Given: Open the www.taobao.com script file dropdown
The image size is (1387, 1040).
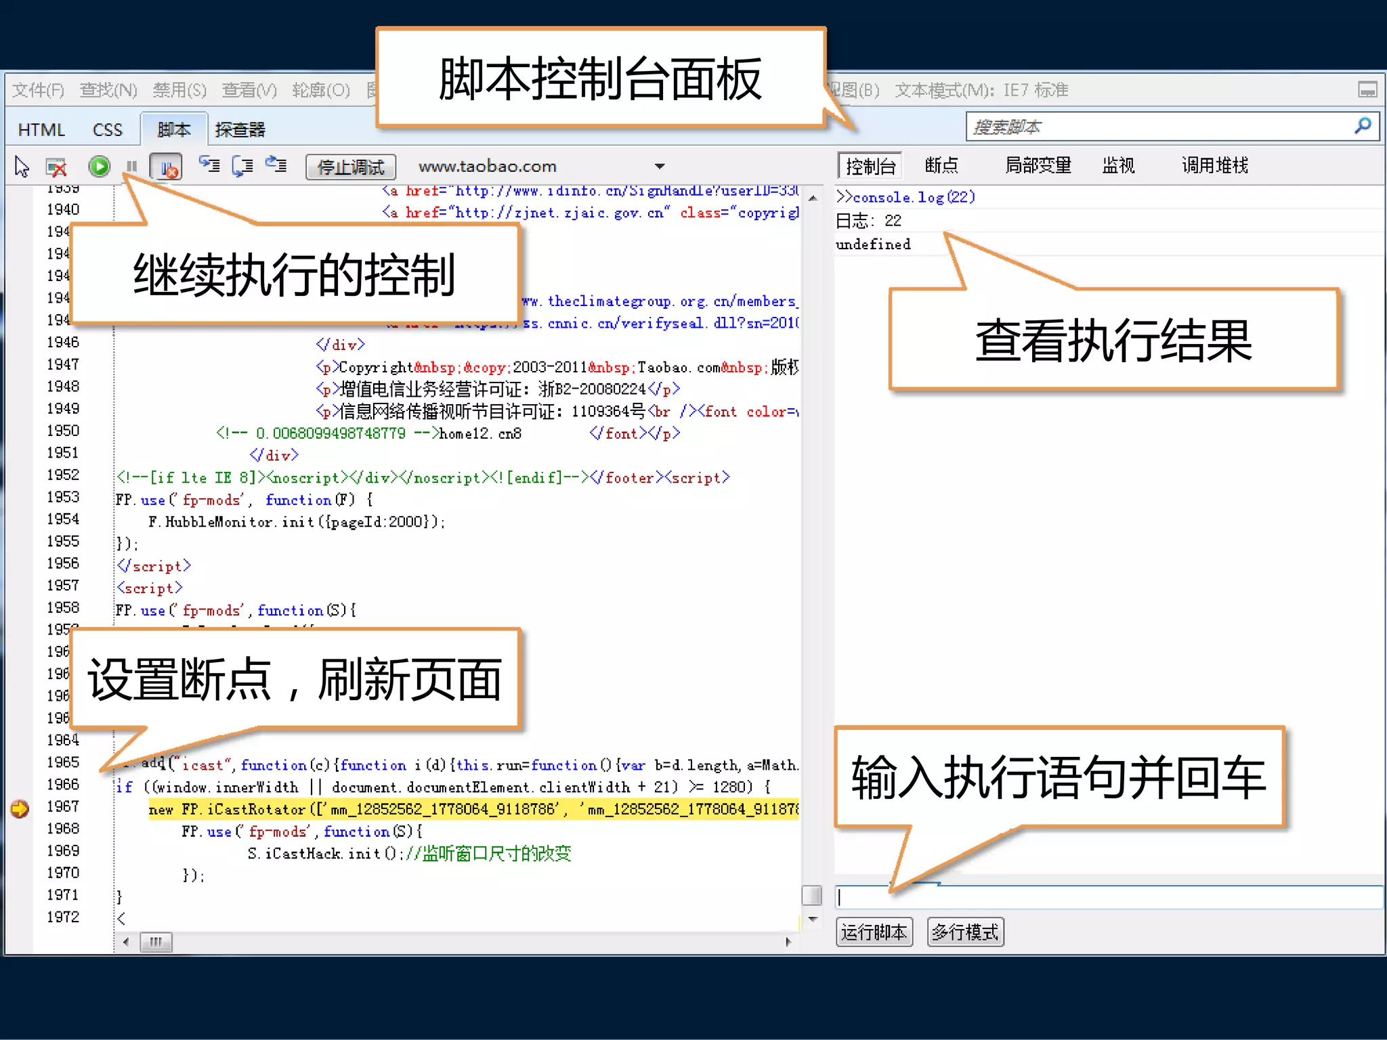Looking at the screenshot, I should (660, 166).
